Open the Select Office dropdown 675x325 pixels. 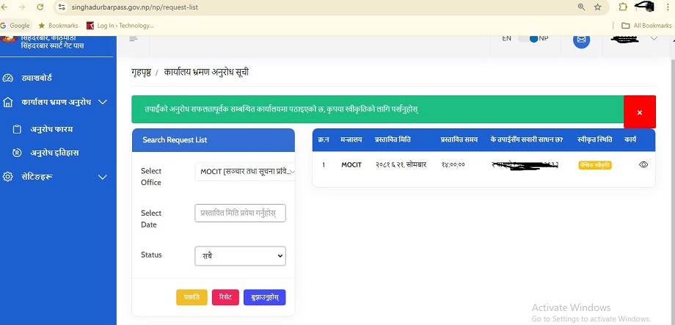coord(247,172)
